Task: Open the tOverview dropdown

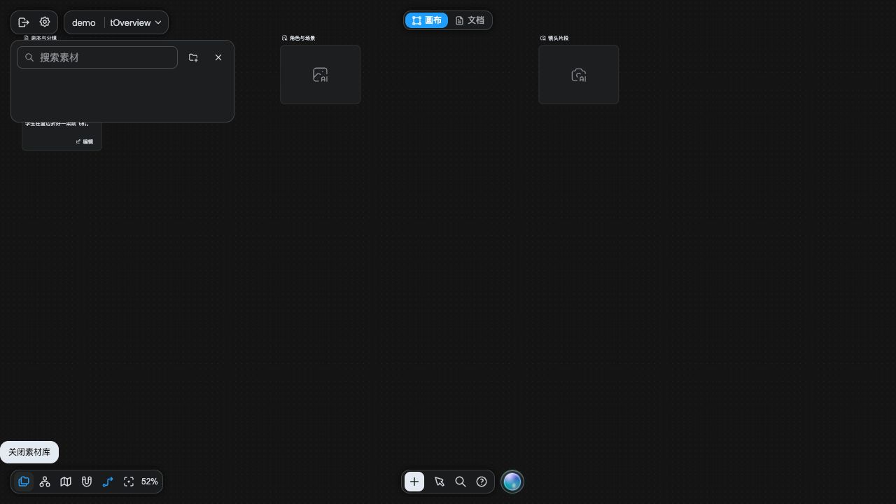Action: pos(136,22)
